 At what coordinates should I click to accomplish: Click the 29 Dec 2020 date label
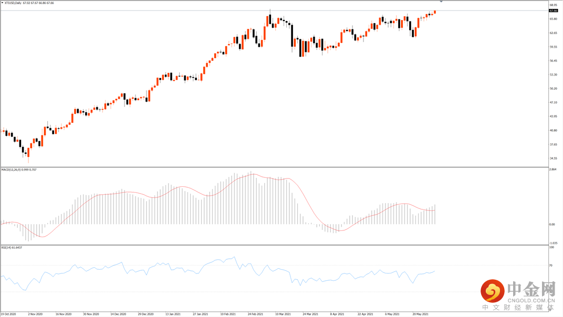[x=145, y=314]
